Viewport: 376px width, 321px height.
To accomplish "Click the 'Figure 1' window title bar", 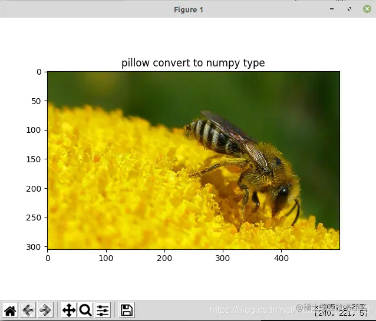I will [x=189, y=10].
